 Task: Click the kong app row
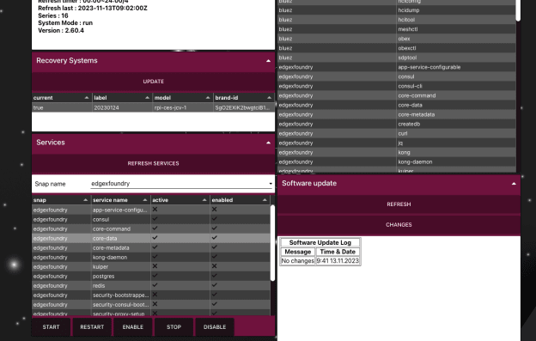pos(397,152)
